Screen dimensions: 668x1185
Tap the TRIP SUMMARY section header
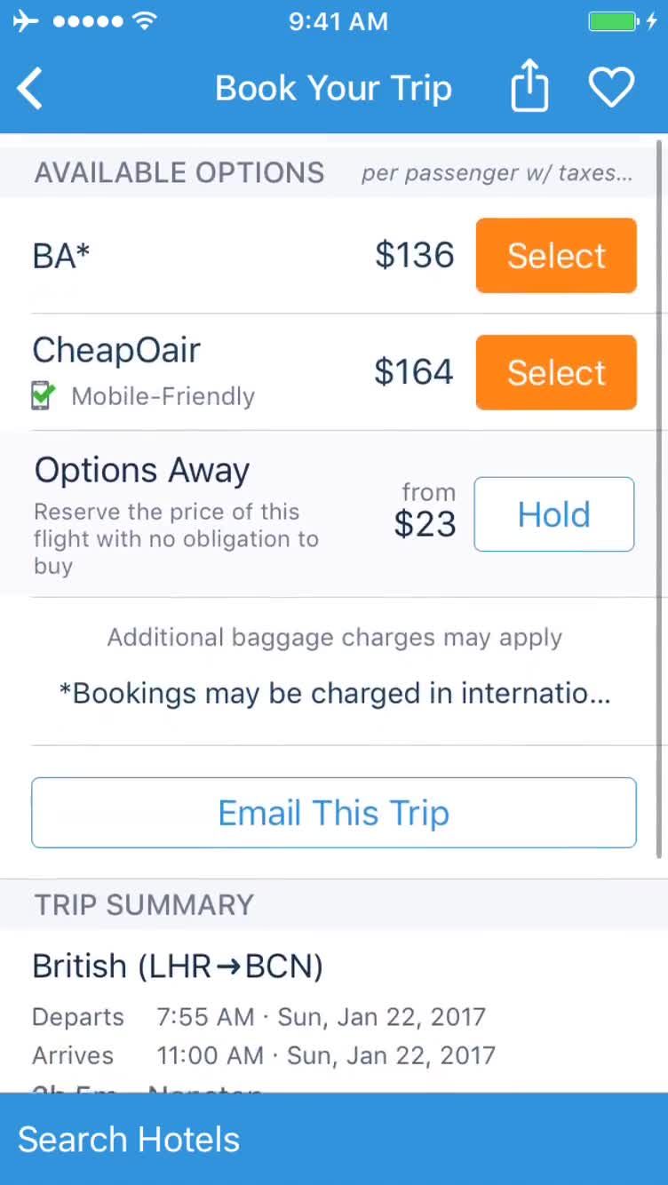pos(144,905)
